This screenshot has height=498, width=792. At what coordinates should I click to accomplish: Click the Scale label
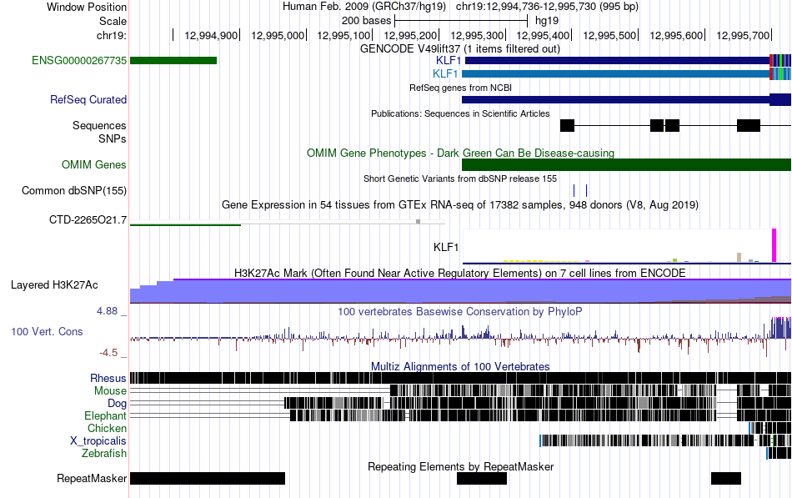point(113,21)
